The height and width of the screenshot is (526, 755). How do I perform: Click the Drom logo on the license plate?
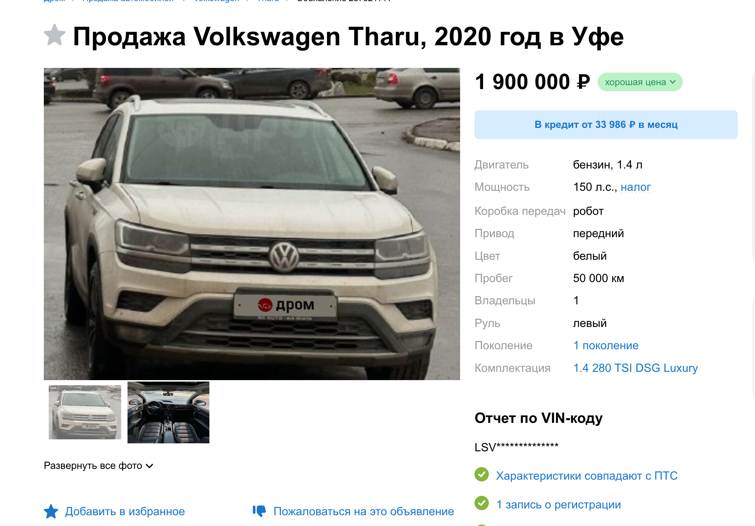(286, 305)
